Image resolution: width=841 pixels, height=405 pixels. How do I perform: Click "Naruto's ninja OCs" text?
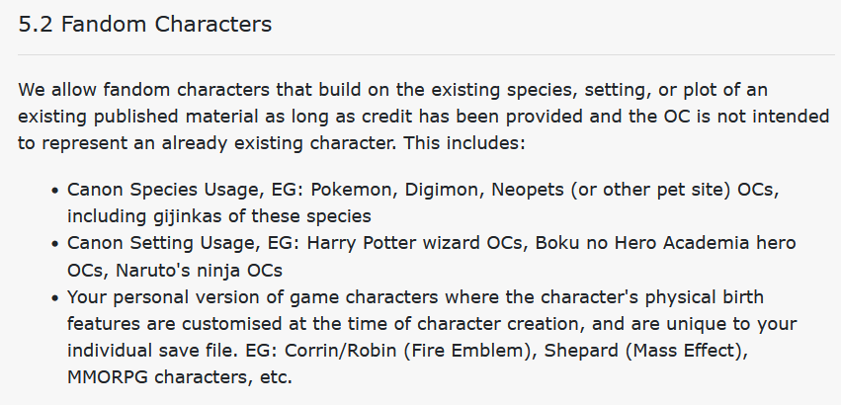click(x=199, y=271)
